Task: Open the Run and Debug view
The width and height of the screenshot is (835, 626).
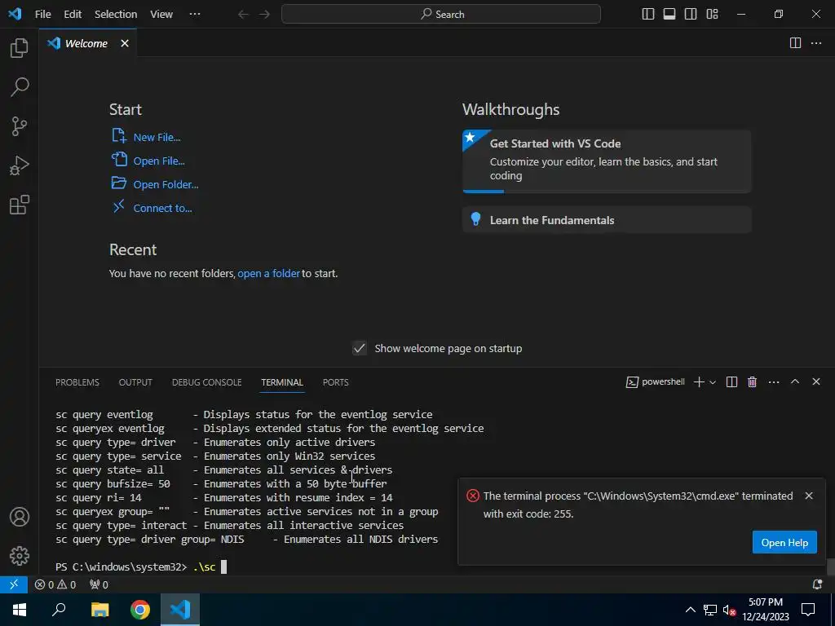Action: tap(20, 165)
